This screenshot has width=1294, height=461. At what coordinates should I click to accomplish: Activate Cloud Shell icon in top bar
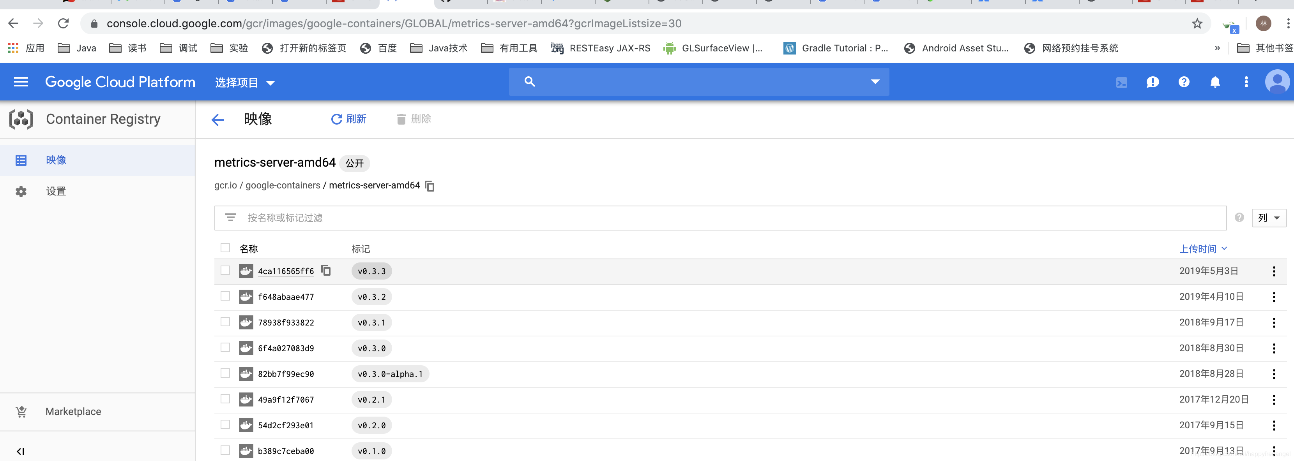(1121, 82)
